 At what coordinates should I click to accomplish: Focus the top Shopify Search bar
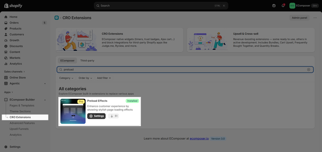(161, 6)
